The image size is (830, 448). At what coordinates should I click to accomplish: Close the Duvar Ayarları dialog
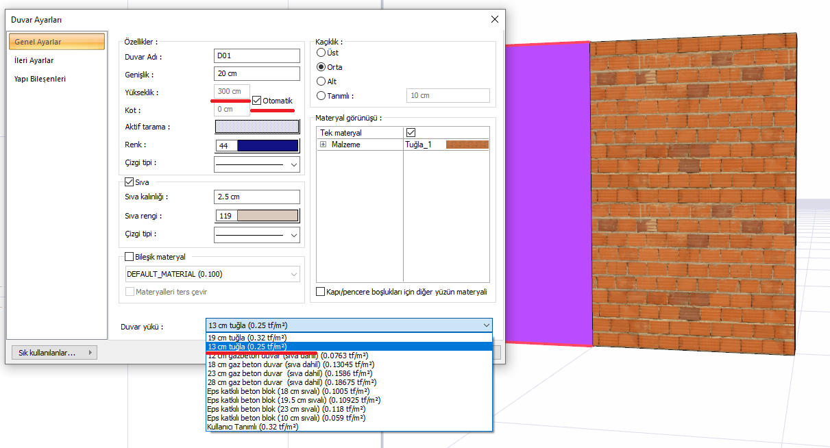click(495, 20)
